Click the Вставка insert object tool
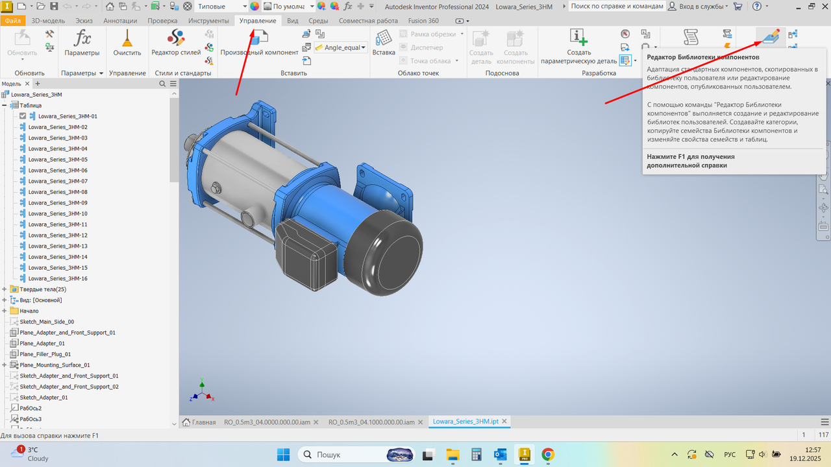This screenshot has width=831, height=467. [x=384, y=43]
